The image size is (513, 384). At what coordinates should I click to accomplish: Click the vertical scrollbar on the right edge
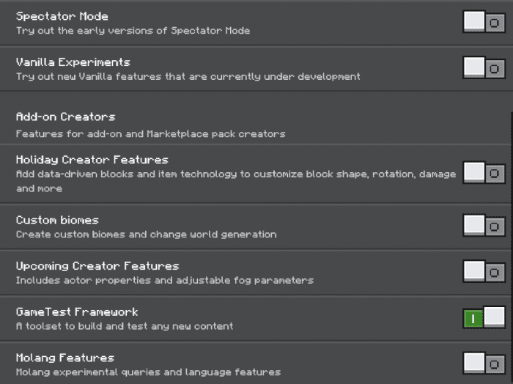[512, 248]
